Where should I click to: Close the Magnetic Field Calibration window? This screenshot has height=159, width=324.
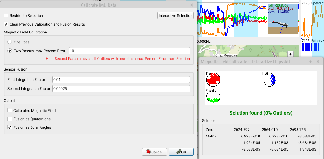[x=318, y=62]
